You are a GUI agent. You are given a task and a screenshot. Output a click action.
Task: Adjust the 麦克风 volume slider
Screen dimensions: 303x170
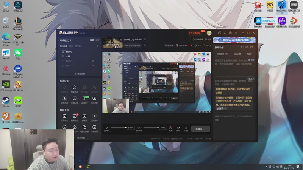click(119, 128)
